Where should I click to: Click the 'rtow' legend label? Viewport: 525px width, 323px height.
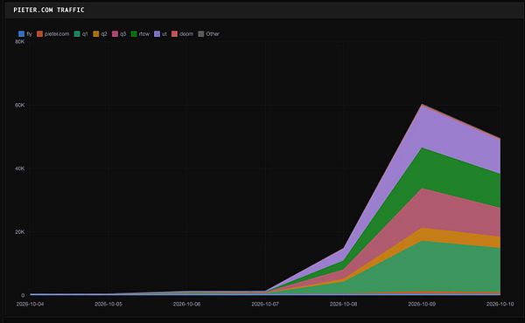pos(144,34)
